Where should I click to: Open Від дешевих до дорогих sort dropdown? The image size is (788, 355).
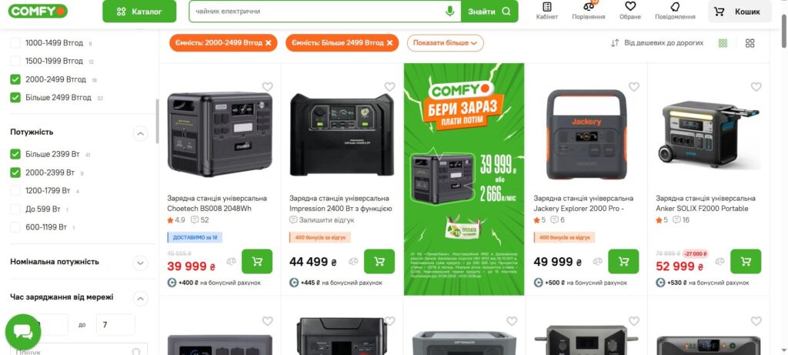tap(657, 43)
